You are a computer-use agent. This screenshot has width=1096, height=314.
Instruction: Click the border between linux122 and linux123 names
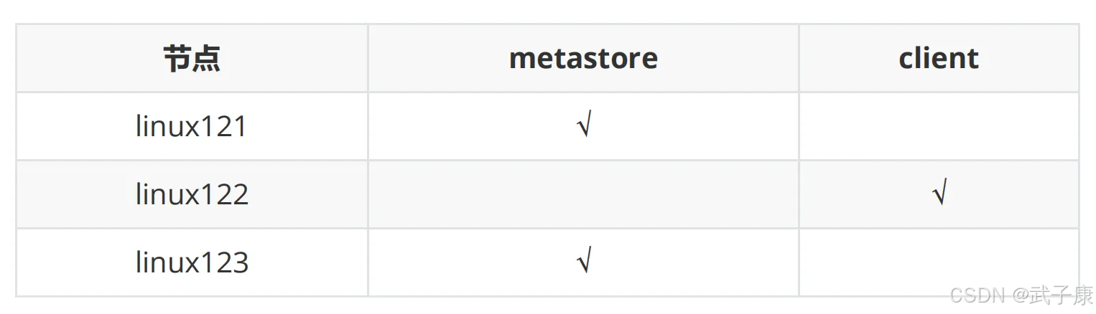(x=192, y=229)
